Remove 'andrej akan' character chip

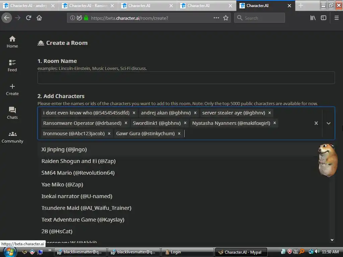click(195, 113)
